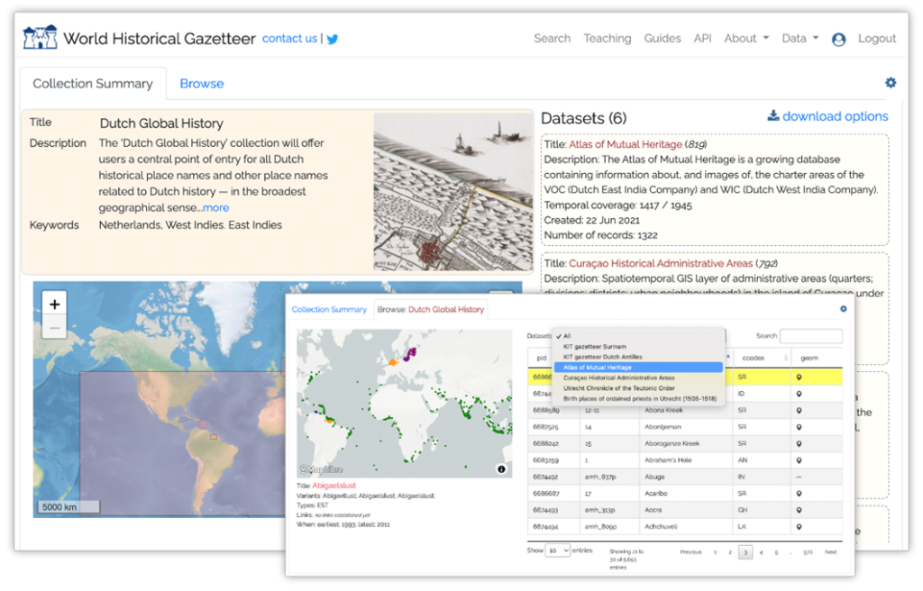
Task: Click the historical map collection image
Action: point(452,192)
